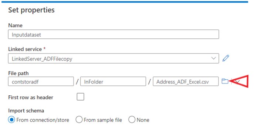Click the Linked service label

point(25,49)
